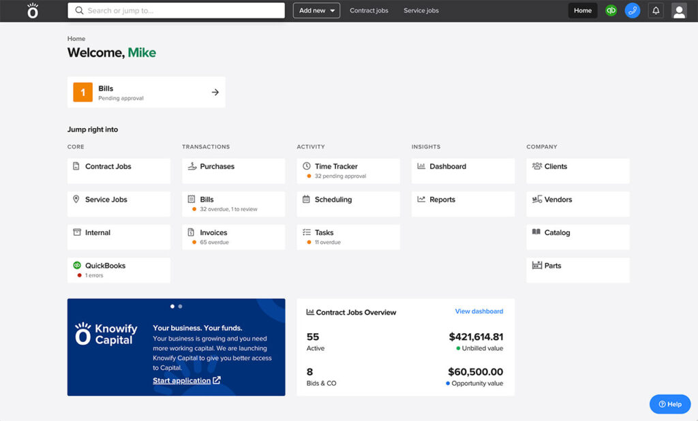Click the Internal archive box icon
The image size is (698, 421).
[76, 232]
